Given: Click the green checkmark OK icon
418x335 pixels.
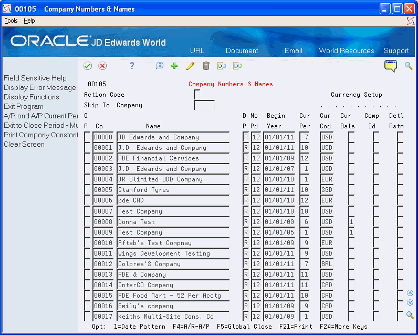Looking at the screenshot, I should point(88,66).
